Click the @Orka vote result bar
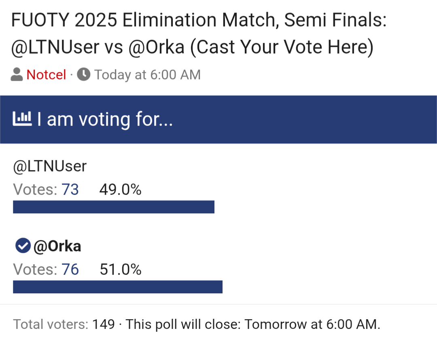 click(x=117, y=287)
